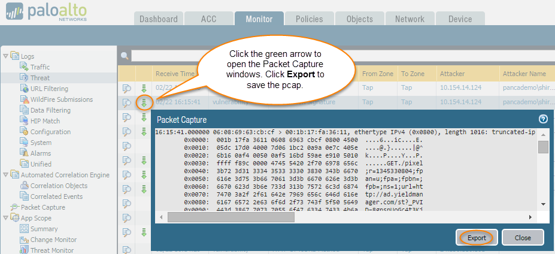Image resolution: width=555 pixels, height=254 pixels.
Task: Select WildFire Submissions in sidebar
Action: coord(62,99)
